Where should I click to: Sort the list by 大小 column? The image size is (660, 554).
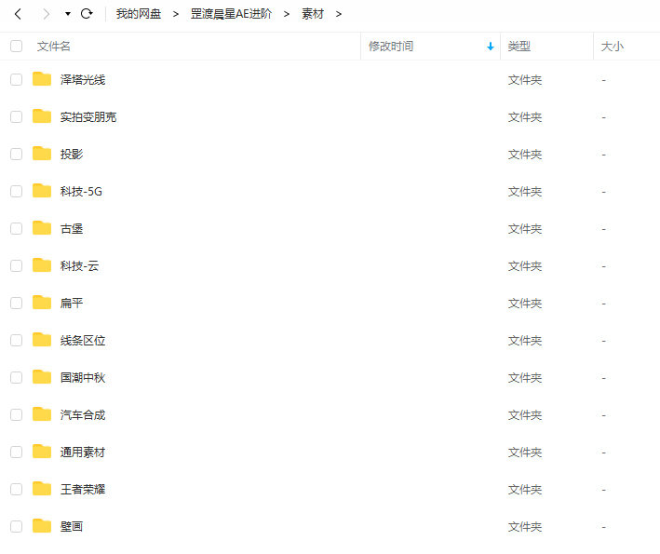(613, 46)
